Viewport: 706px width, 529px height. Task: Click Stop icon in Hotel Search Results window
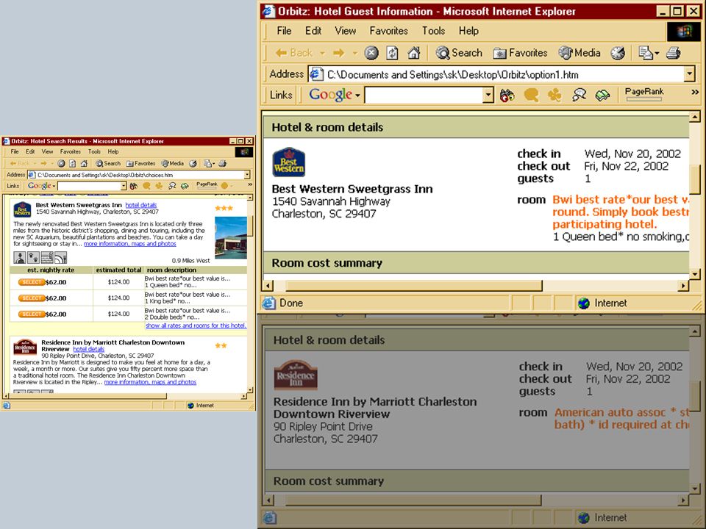[x=61, y=163]
